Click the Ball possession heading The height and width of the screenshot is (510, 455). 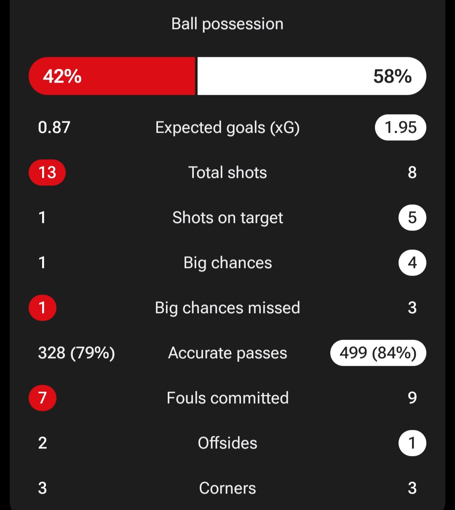point(227,24)
